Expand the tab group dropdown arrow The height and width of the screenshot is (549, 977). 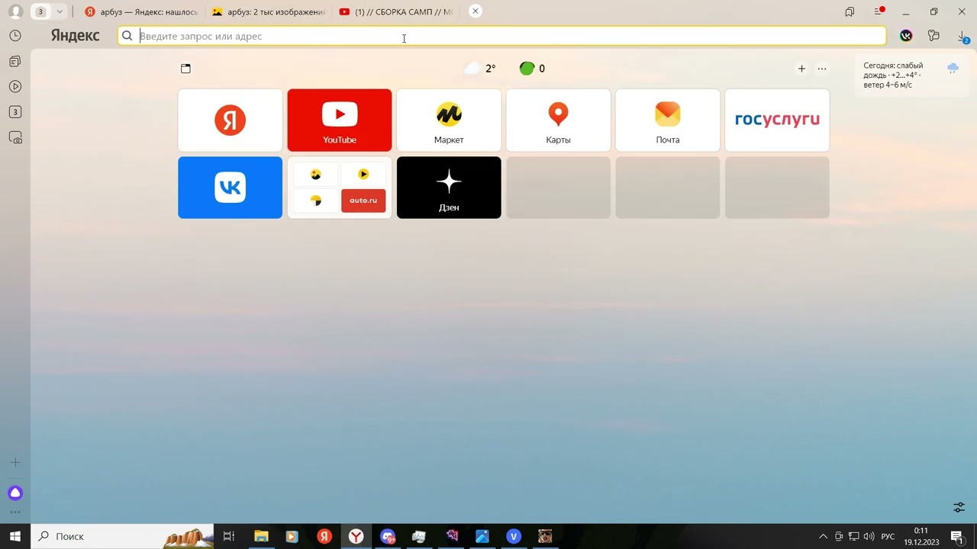60,11
